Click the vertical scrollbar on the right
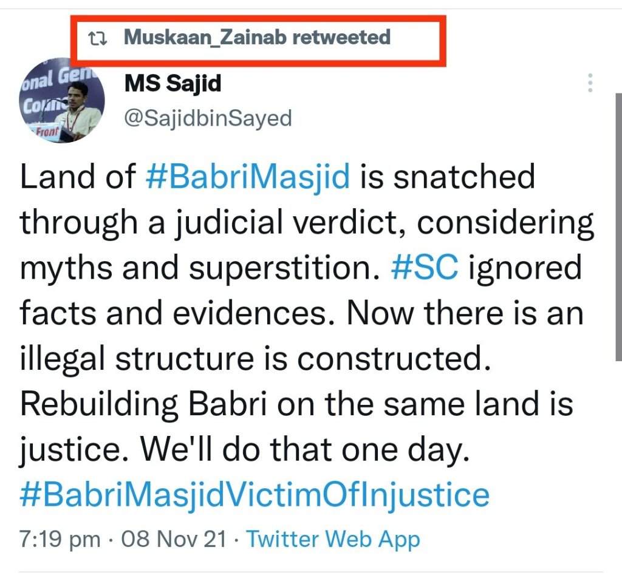This screenshot has width=622, height=578. (618, 243)
